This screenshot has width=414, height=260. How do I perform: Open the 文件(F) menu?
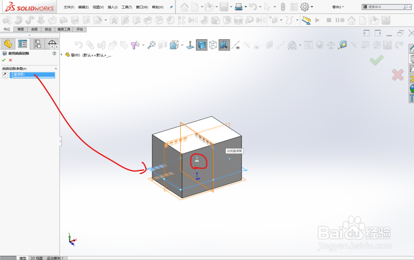point(69,7)
